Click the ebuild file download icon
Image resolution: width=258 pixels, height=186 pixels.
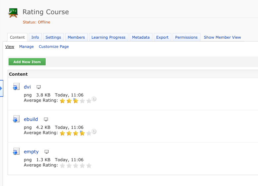[16, 120]
